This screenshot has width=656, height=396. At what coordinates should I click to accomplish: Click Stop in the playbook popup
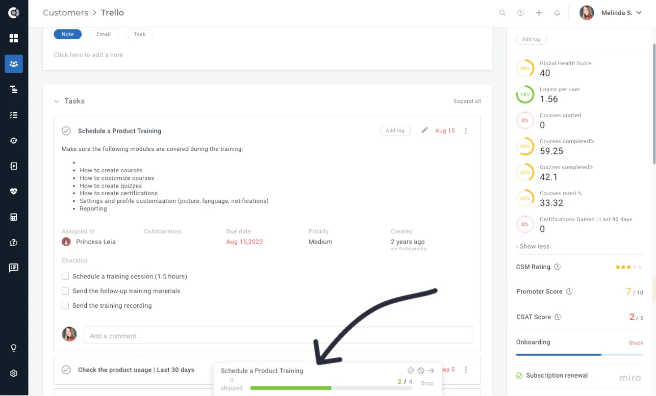427,383
